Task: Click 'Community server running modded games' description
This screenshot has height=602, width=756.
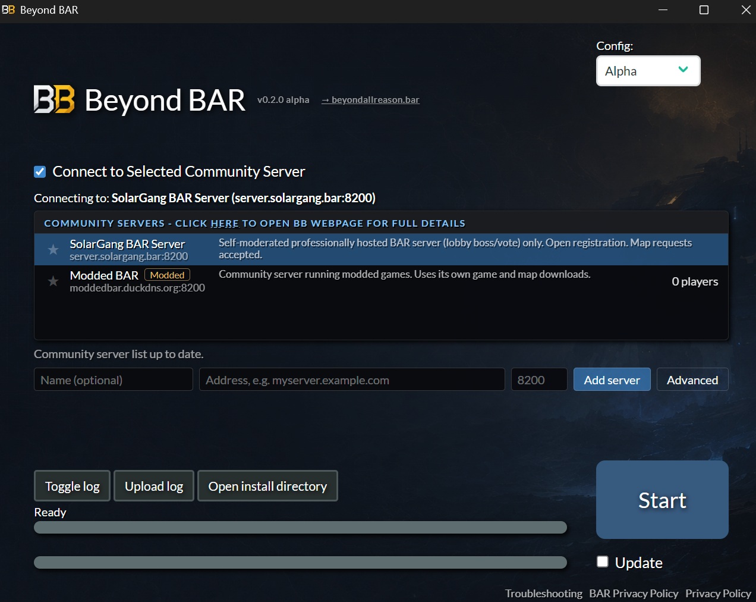Action: click(405, 274)
